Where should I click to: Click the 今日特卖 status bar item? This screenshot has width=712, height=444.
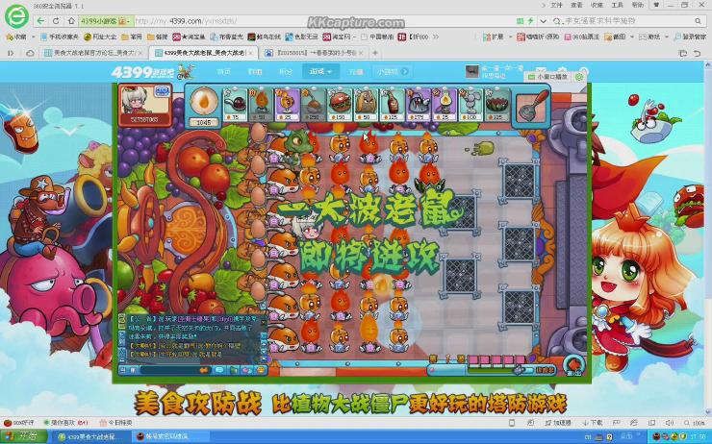click(116, 423)
